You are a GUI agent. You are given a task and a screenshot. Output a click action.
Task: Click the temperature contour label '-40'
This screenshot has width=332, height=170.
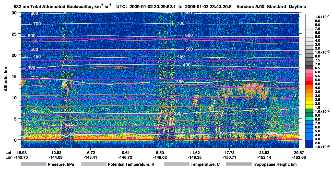(144, 94)
